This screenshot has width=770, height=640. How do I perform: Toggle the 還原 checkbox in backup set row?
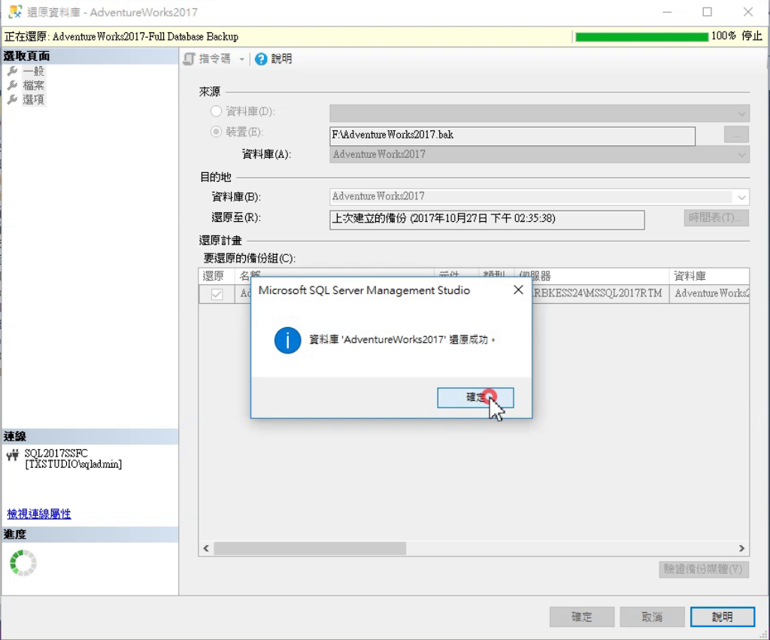coord(217,294)
